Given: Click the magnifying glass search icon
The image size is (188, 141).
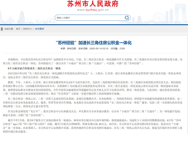Looking at the screenshot, I should click(127, 18).
